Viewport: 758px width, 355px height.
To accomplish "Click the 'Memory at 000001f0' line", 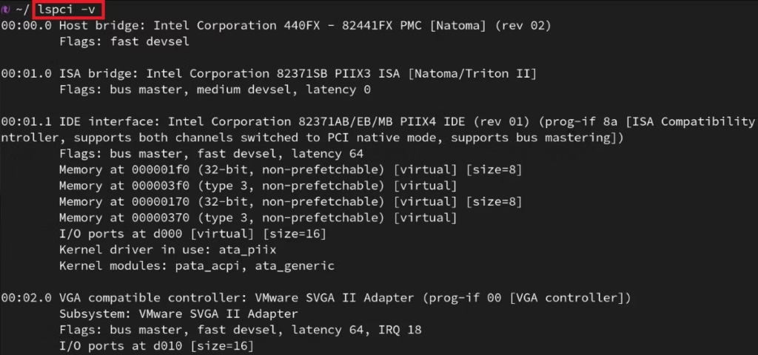I will pos(290,170).
